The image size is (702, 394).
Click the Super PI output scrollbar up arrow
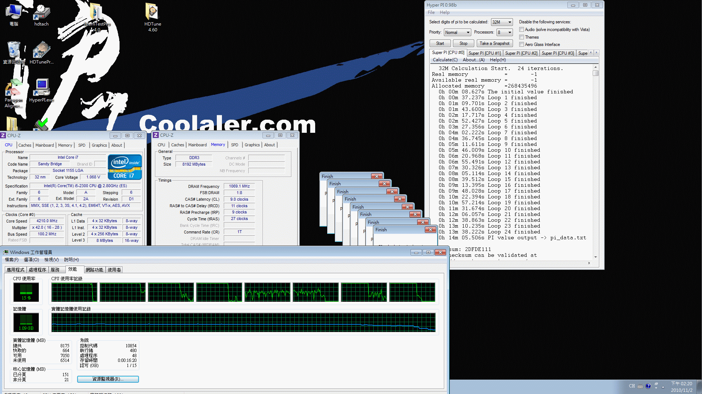(x=596, y=67)
